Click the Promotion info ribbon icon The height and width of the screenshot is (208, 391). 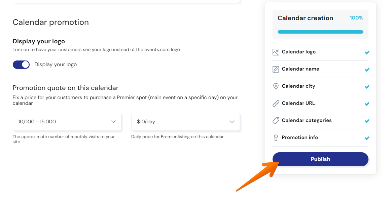276,138
